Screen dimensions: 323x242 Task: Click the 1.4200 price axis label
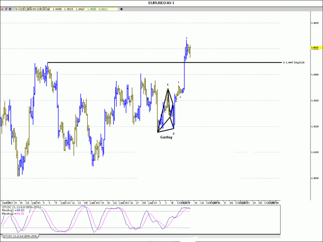[315, 126]
